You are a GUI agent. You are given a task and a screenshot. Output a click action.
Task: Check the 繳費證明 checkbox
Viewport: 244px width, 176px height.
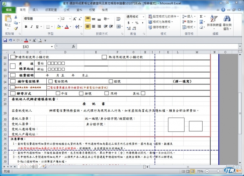coord(13,75)
